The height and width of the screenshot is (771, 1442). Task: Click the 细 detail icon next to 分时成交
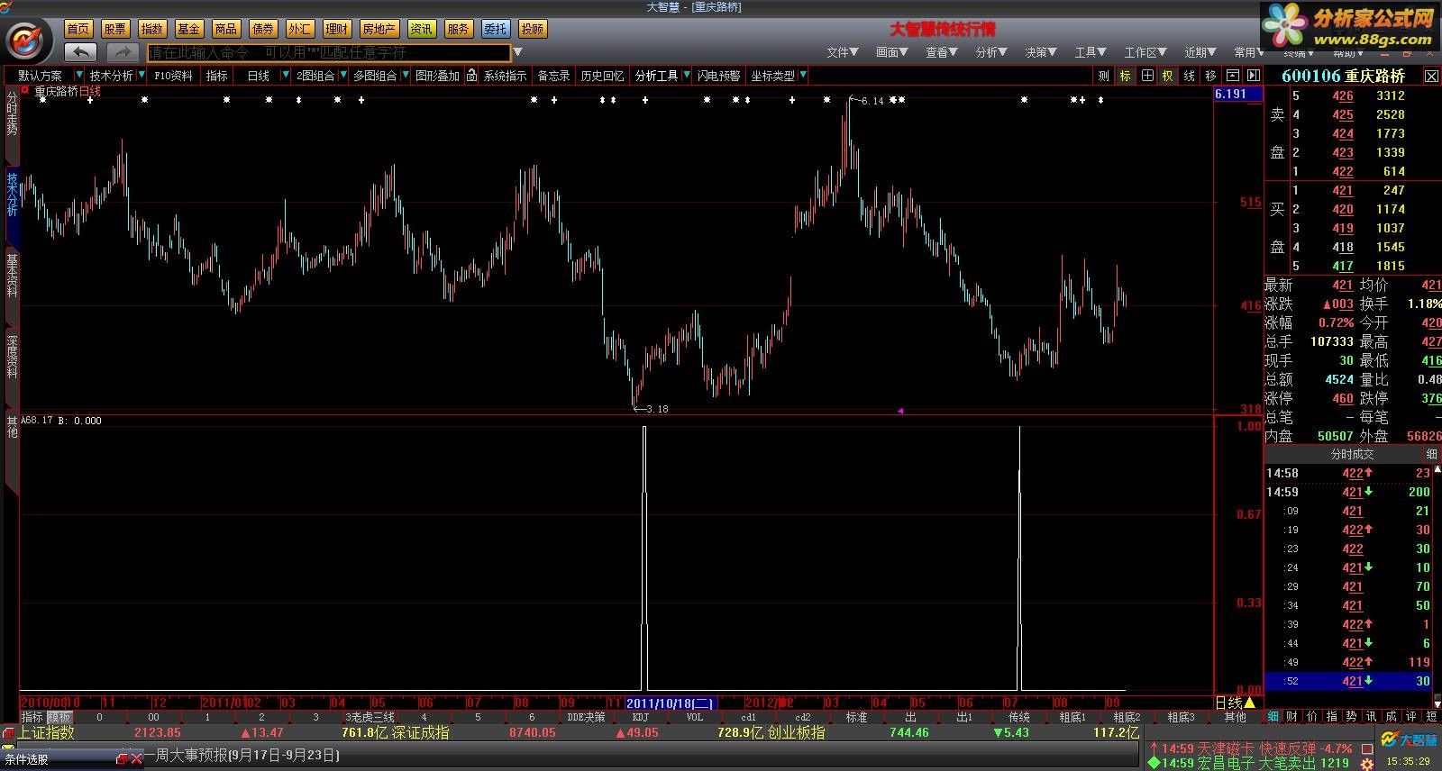(x=1431, y=454)
